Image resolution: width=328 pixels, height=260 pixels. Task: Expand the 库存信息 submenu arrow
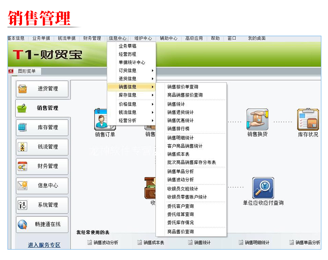152,95
